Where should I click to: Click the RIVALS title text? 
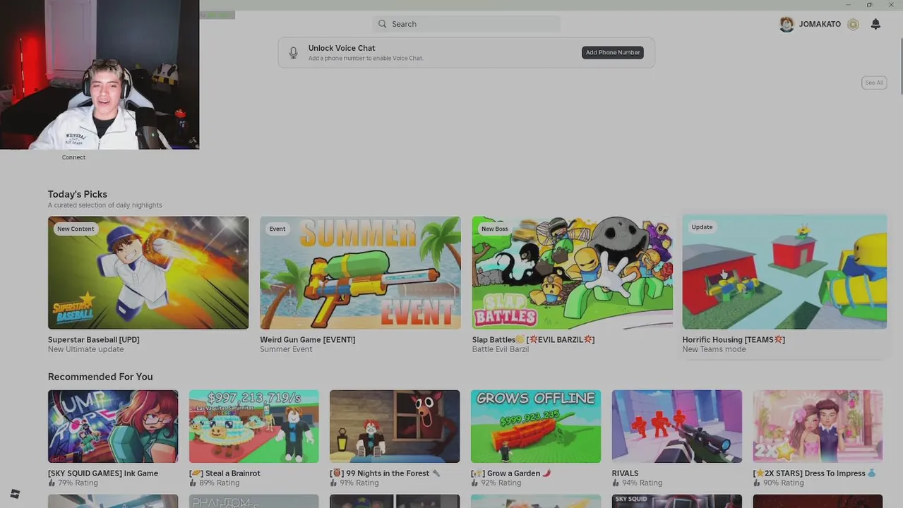[x=626, y=473]
